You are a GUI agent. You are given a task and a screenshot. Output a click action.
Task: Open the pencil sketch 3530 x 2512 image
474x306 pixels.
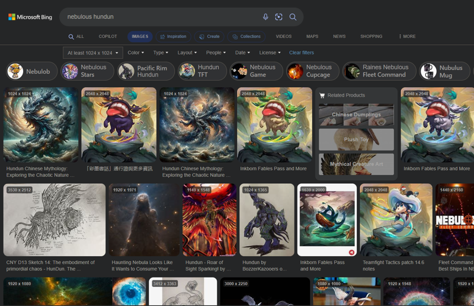55,220
